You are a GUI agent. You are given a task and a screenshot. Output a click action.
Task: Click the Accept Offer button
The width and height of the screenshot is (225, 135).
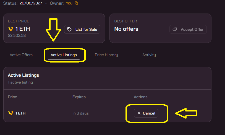(188, 29)
